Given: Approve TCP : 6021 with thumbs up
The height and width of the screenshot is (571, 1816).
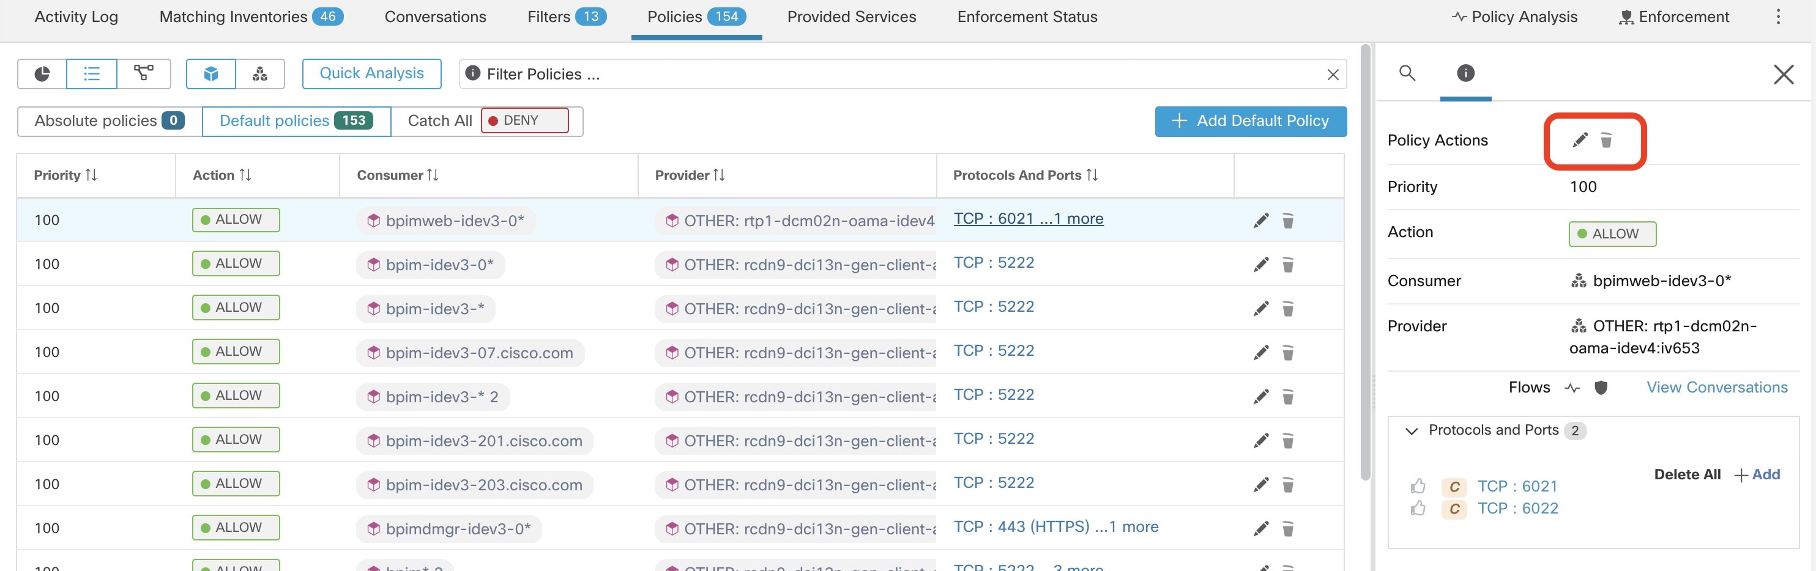Looking at the screenshot, I should tap(1418, 487).
